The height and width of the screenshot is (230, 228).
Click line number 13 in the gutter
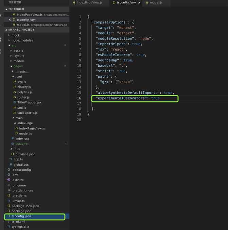tap(79, 82)
